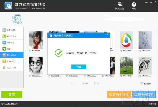The height and width of the screenshot is (107, 158).
Task: Uncheck the checkbox for file f0057312
Action: (x=103, y=76)
